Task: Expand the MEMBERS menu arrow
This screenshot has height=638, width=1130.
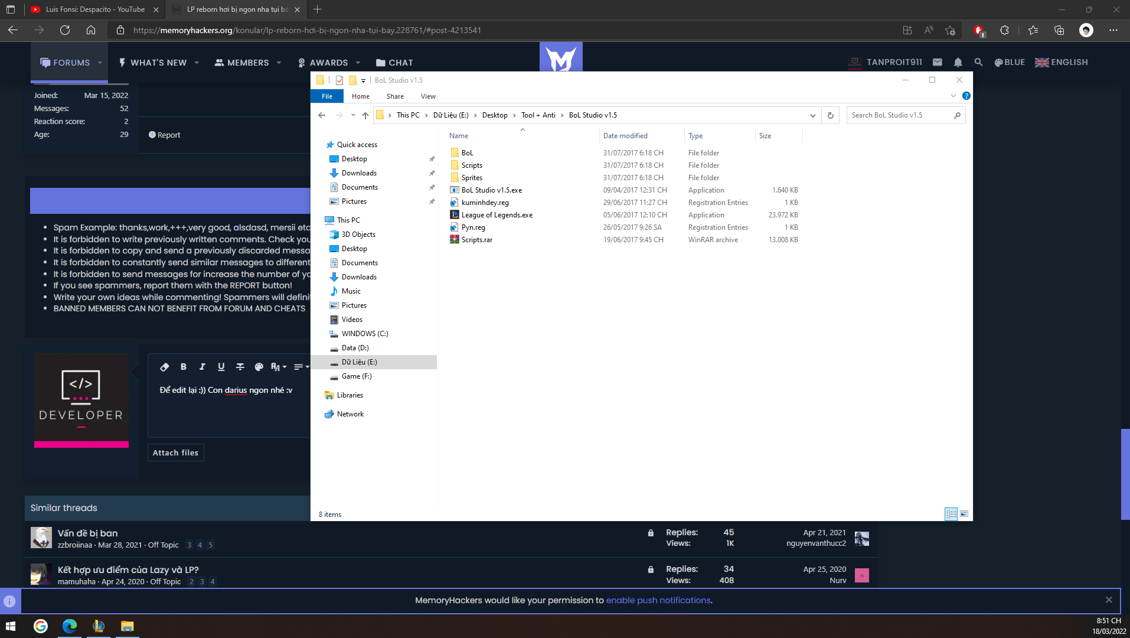Action: click(x=279, y=63)
